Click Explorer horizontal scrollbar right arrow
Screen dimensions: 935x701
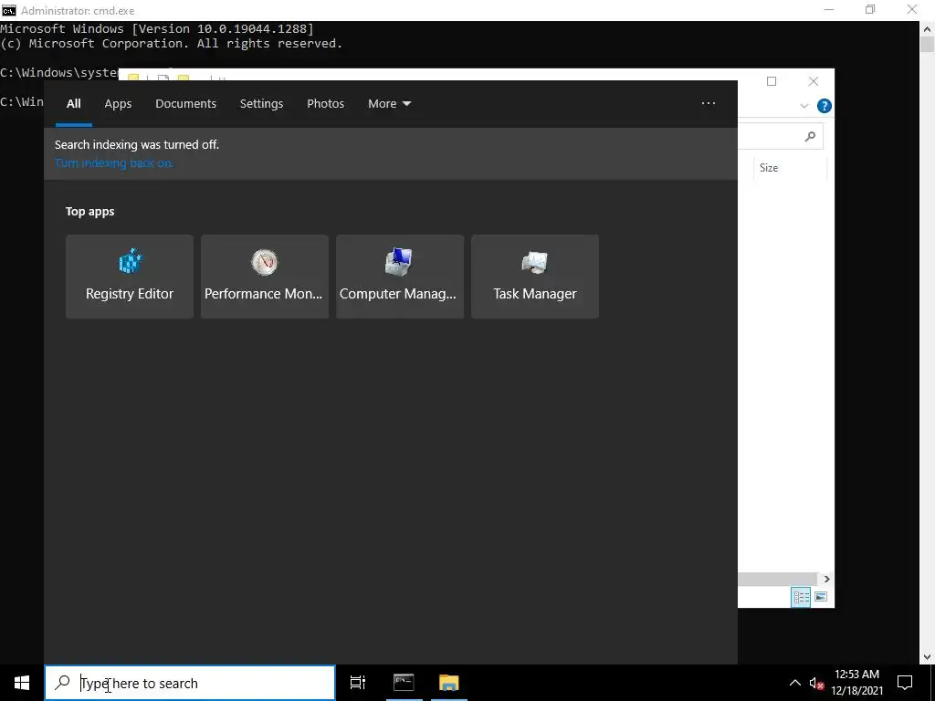point(826,579)
